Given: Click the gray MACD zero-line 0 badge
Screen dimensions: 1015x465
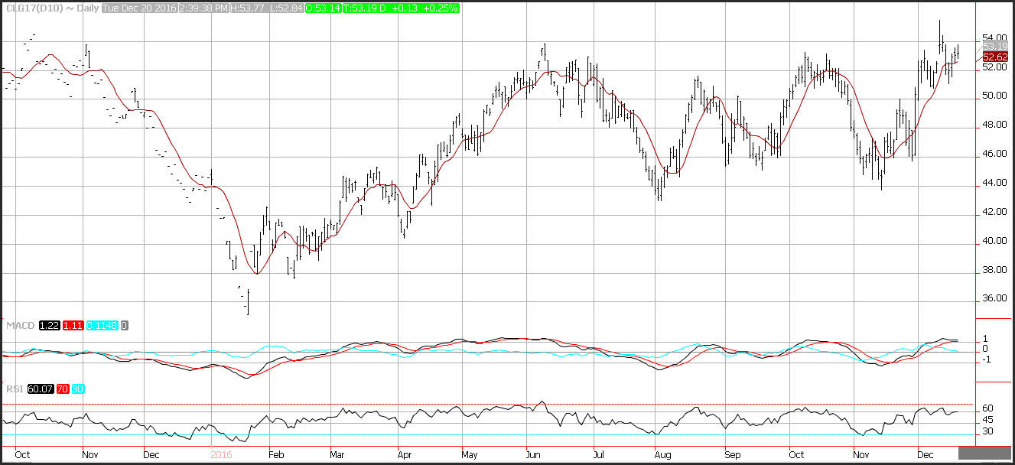Looking at the screenshot, I should tap(124, 326).
